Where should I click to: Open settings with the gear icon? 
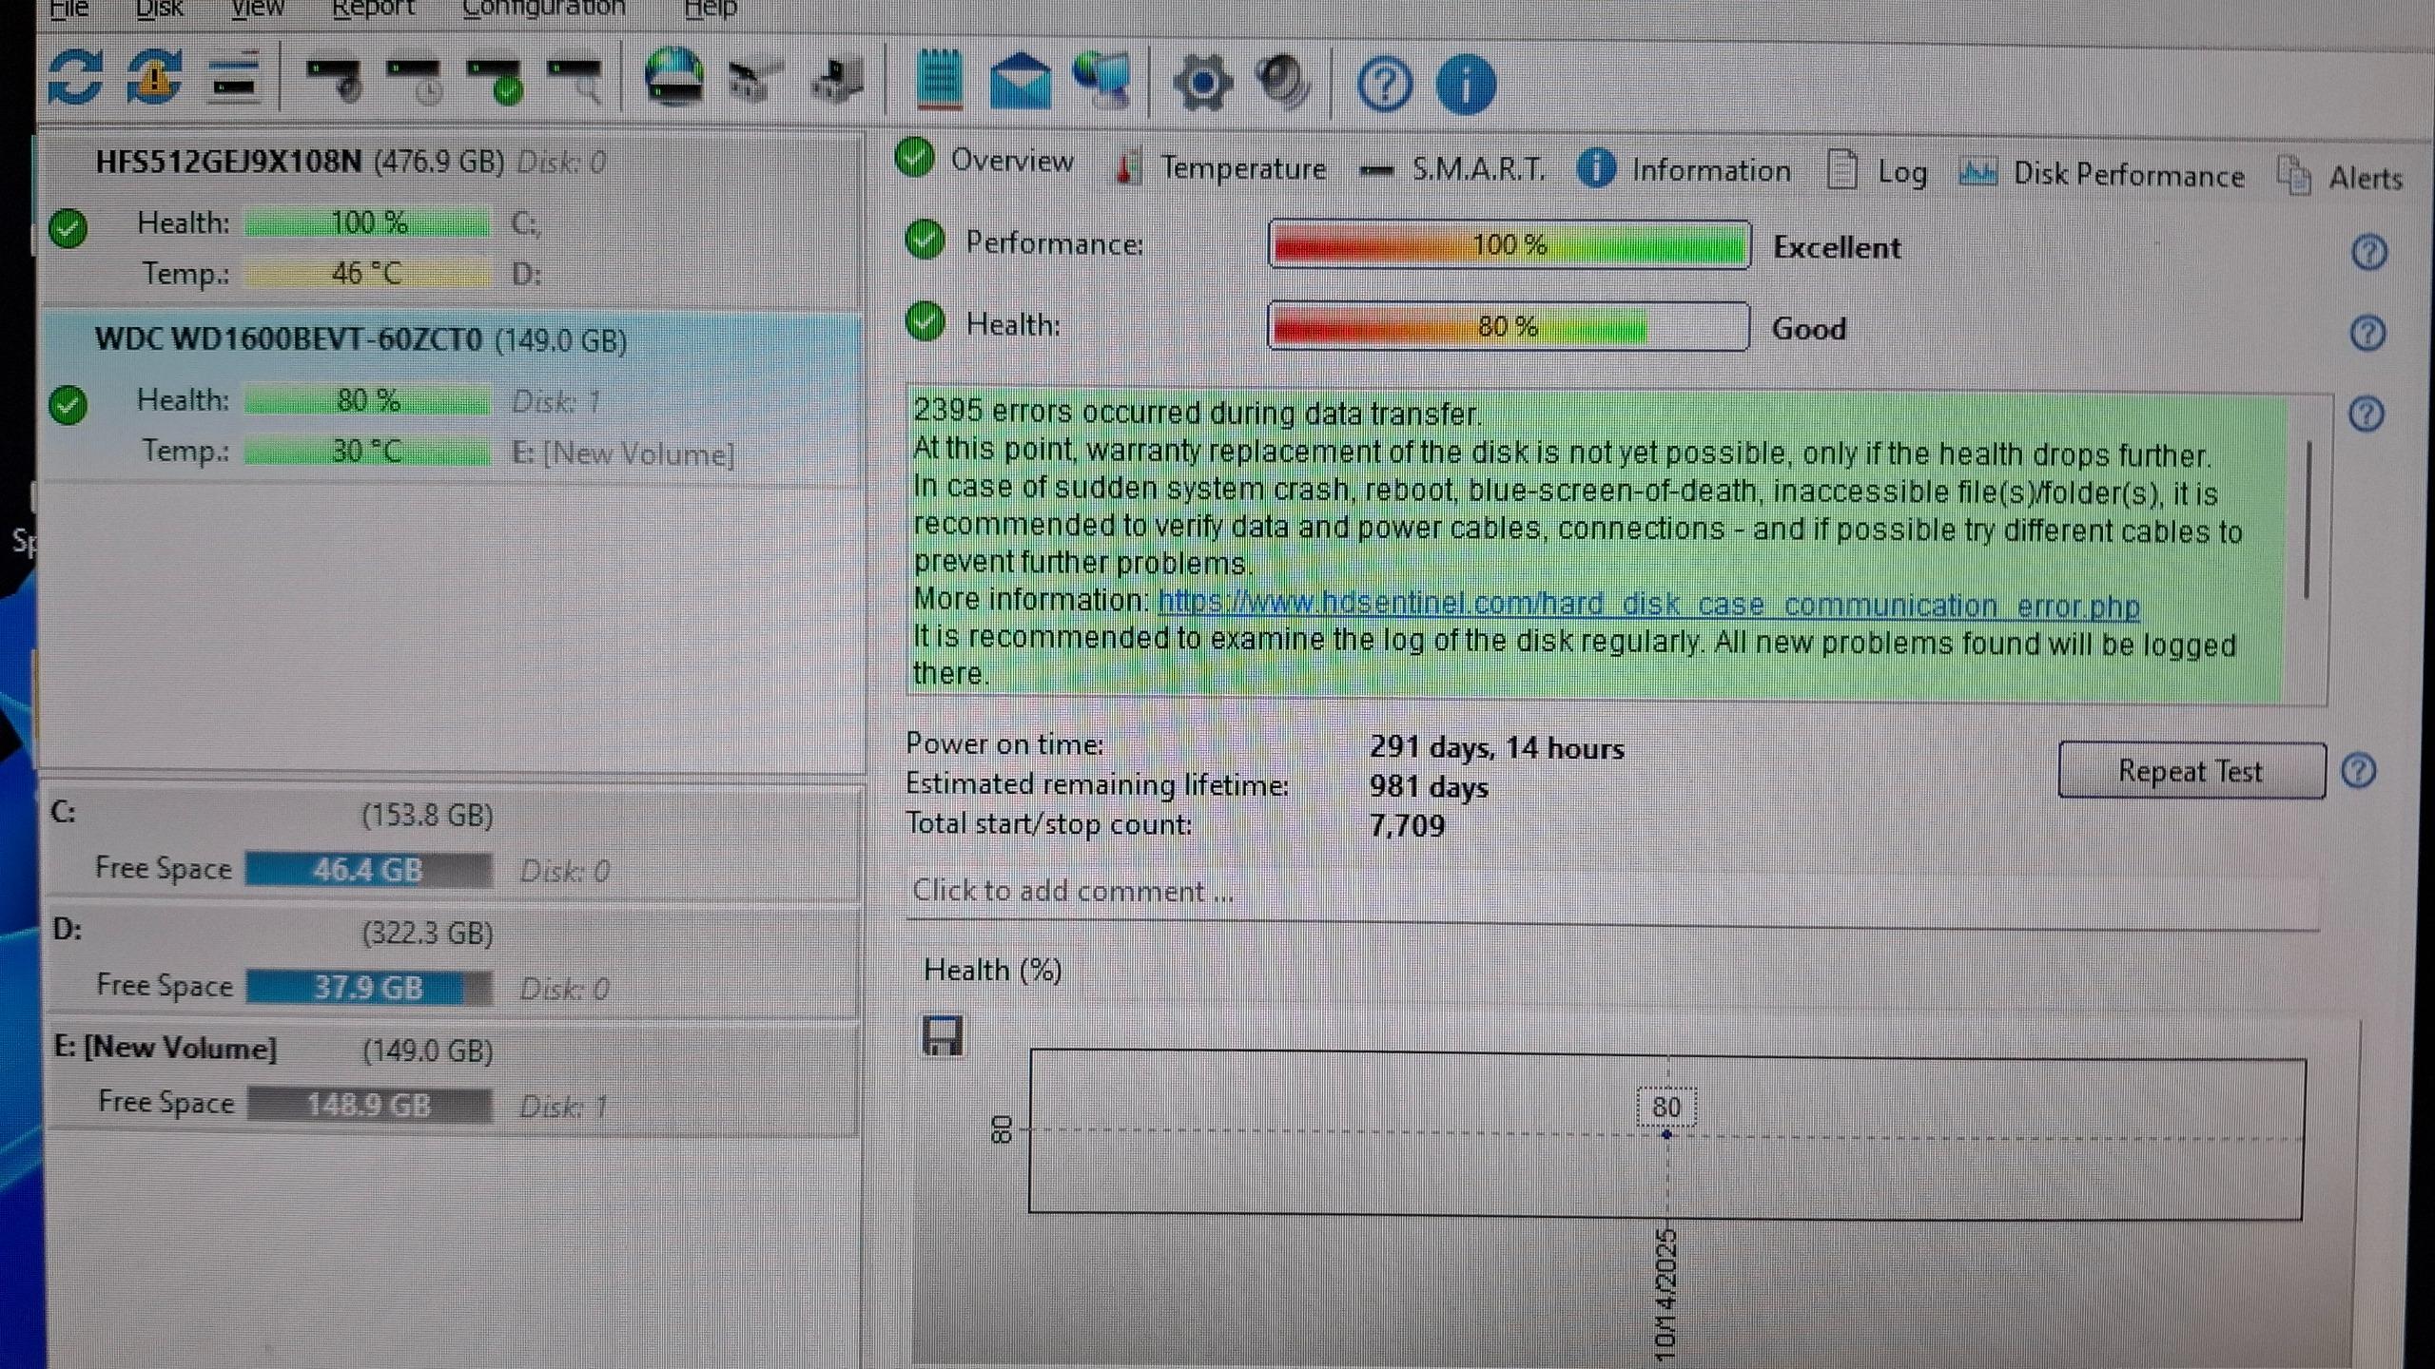pos(1202,84)
